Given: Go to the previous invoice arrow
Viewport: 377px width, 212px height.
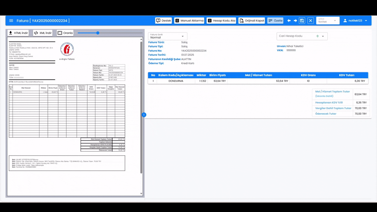Looking at the screenshot, I should pyautogui.click(x=289, y=21).
